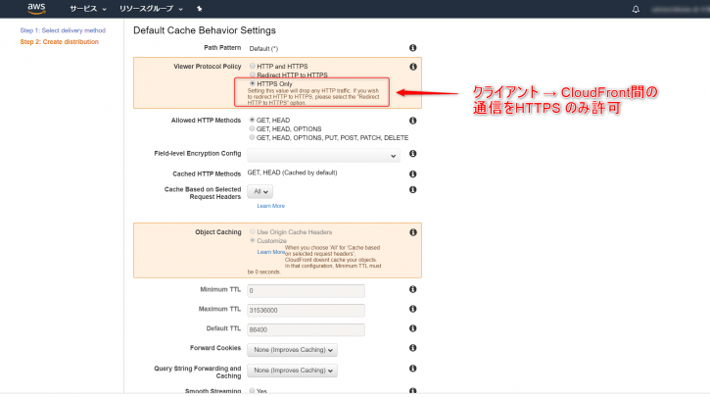Image resolution: width=710 pixels, height=397 pixels.
Task: Show info for Minimum TTL
Action: click(413, 289)
